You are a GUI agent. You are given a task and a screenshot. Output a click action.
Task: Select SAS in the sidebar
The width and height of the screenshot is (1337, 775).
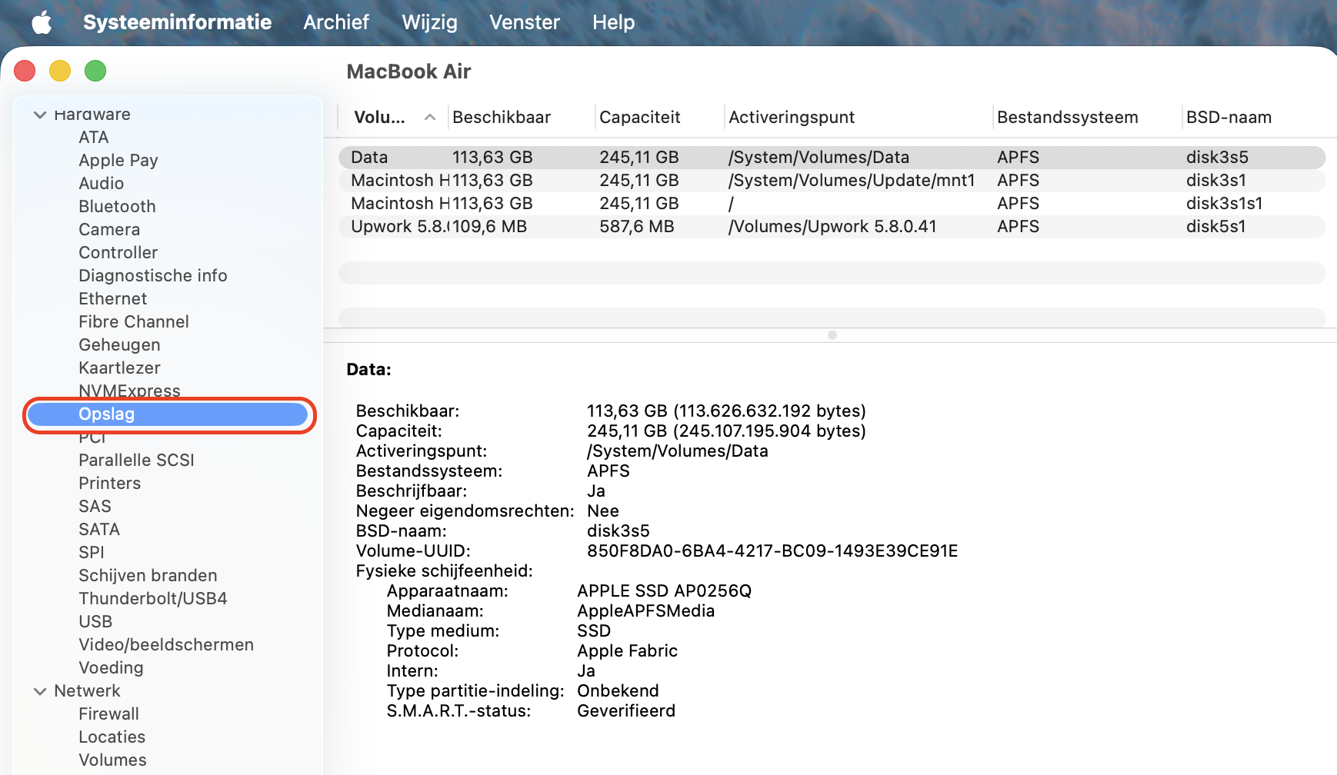tap(95, 506)
